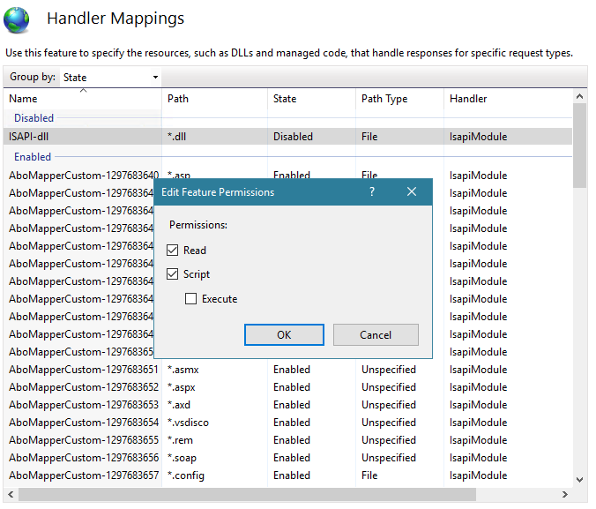Viewport: 596px width, 509px height.
Task: Click the vertical scrollbar down arrow
Action: tap(579, 479)
